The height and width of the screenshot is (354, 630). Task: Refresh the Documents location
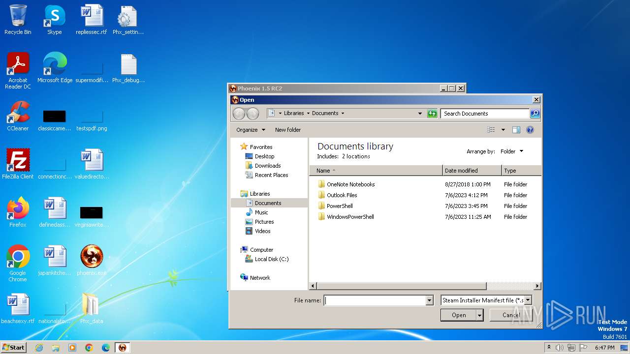[432, 114]
